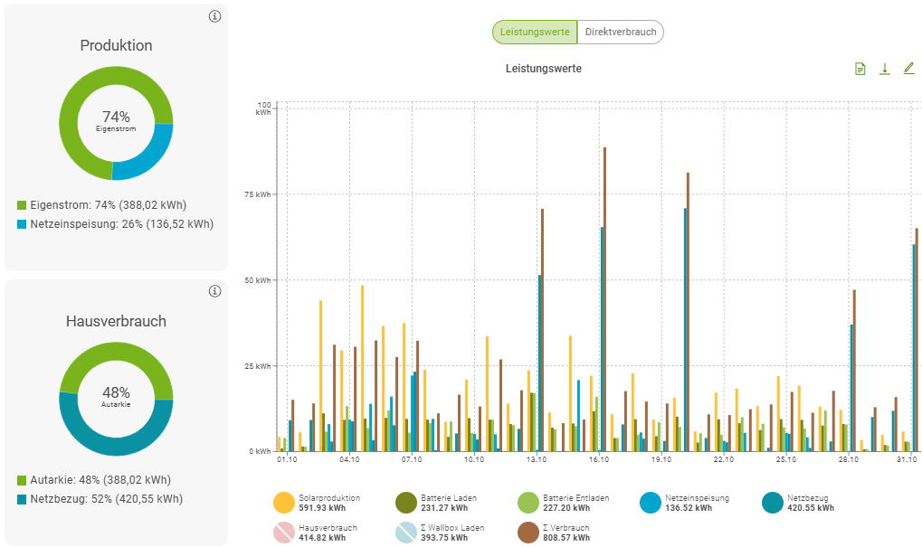
Task: Hide the Netzbezug series in legend
Action: (x=773, y=503)
